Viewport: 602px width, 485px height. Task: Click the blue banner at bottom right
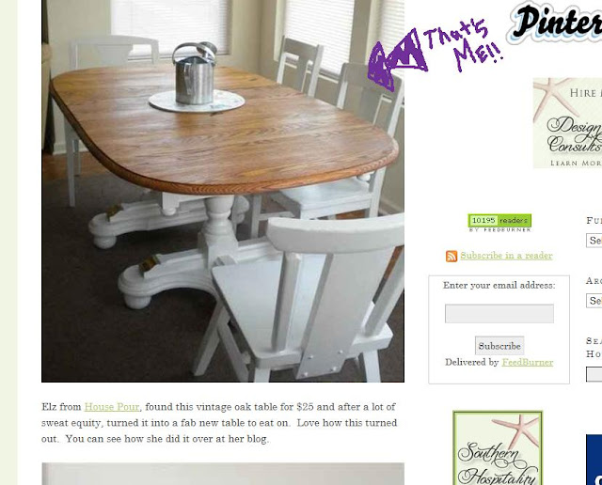coord(594,460)
